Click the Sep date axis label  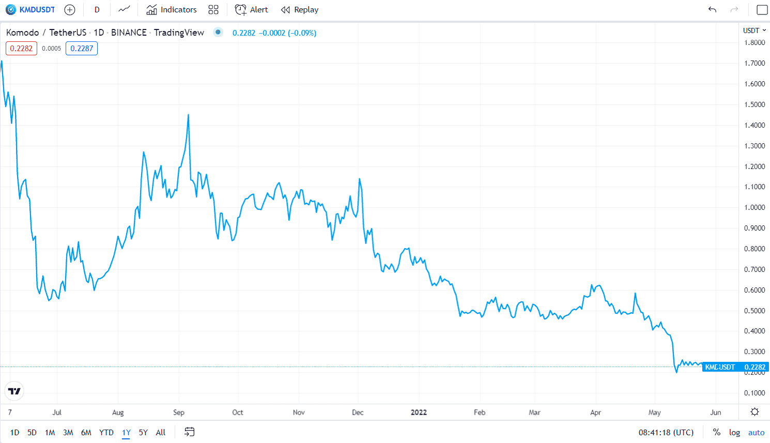179,413
